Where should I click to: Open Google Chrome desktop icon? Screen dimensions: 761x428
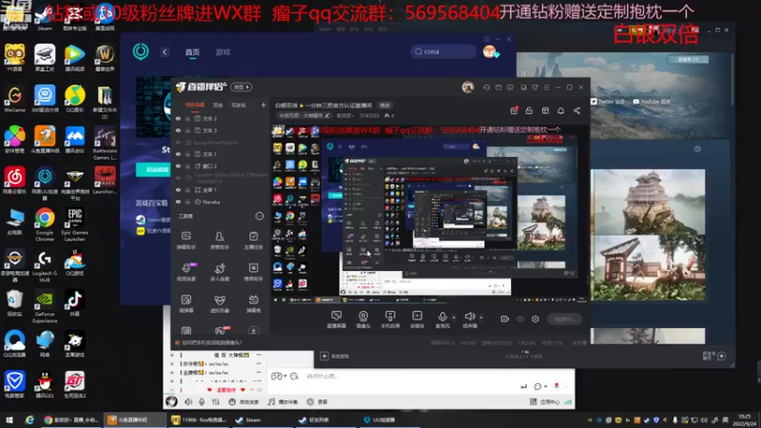click(44, 225)
